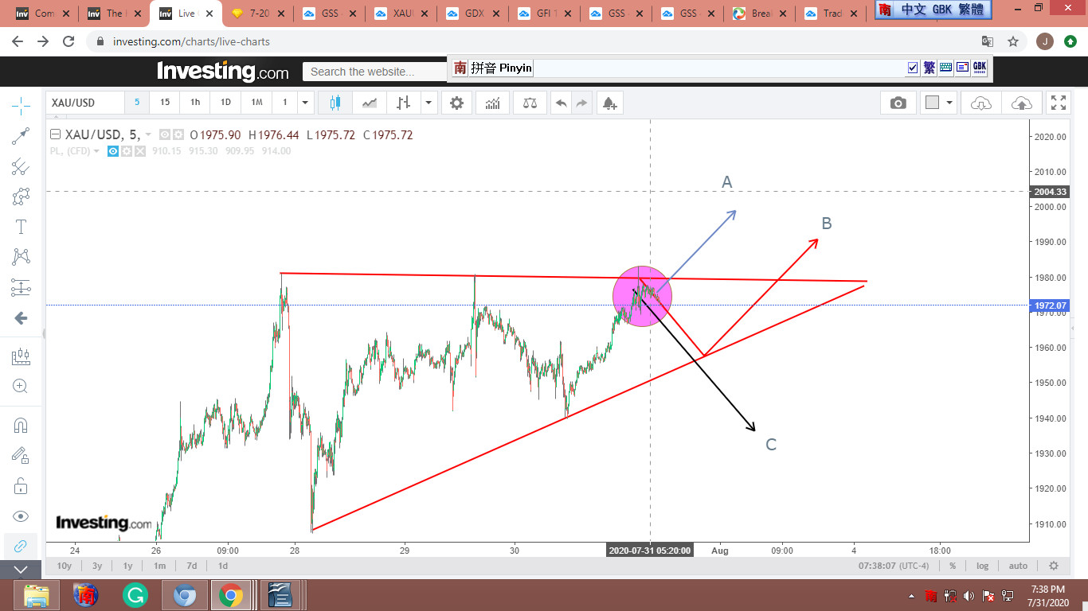The height and width of the screenshot is (611, 1088).
Task: Switch to the 1M timeframe
Action: point(256,103)
